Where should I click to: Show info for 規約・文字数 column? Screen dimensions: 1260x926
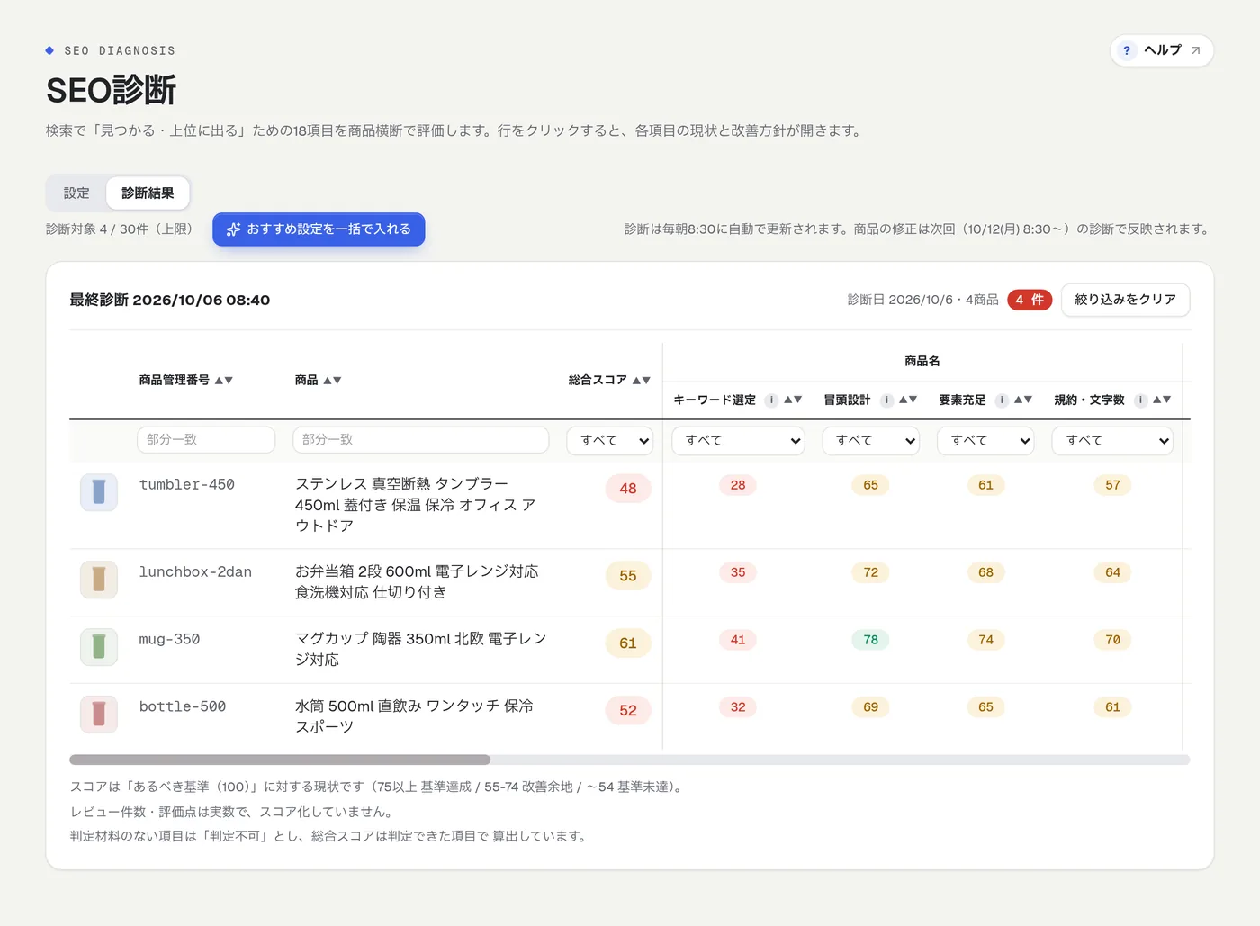pyautogui.click(x=1140, y=400)
